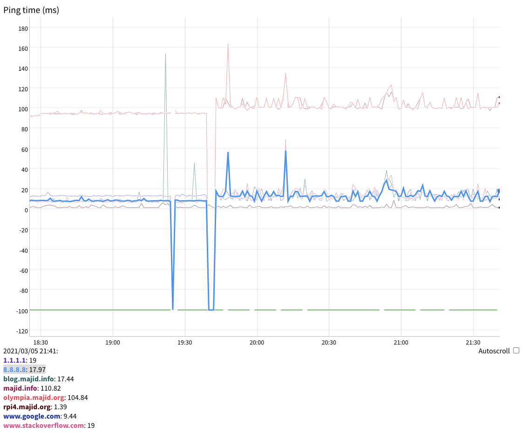The image size is (523, 433).
Task: Click the 0 y-axis value label
Action: 26,210
